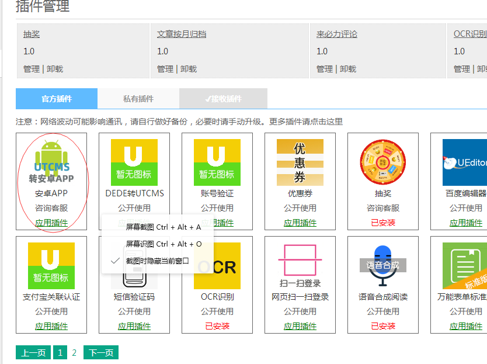
Task: Click 更多插件请点击这里 notice text
Action: [305, 122]
